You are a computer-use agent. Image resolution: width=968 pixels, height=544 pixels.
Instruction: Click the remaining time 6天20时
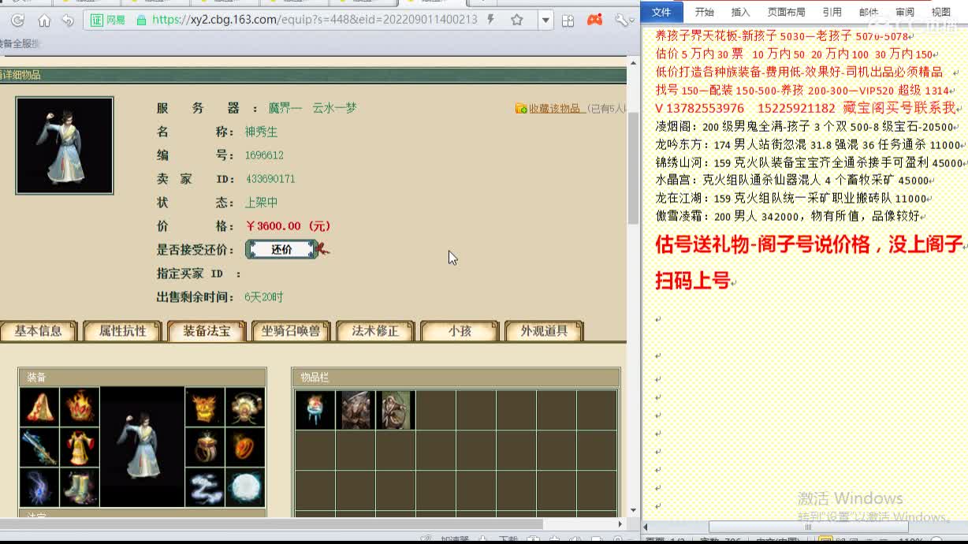click(263, 297)
